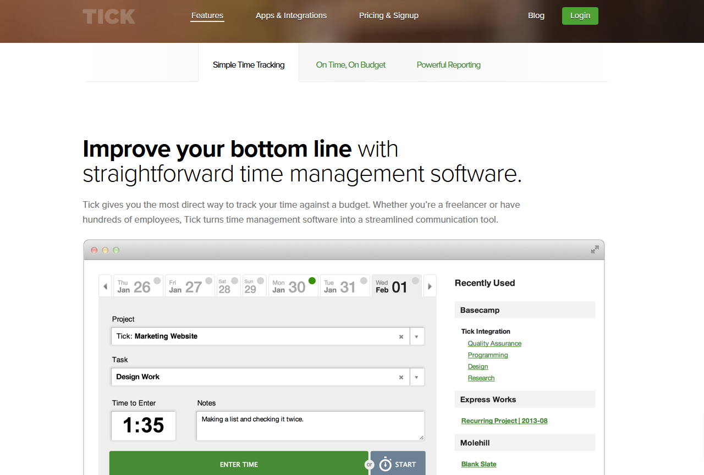The width and height of the screenshot is (704, 475).
Task: Open Pricing & Signup from navigation
Action: 388,15
